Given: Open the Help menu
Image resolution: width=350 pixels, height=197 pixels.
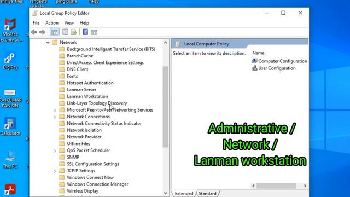Looking at the screenshot, I should coord(84,23).
